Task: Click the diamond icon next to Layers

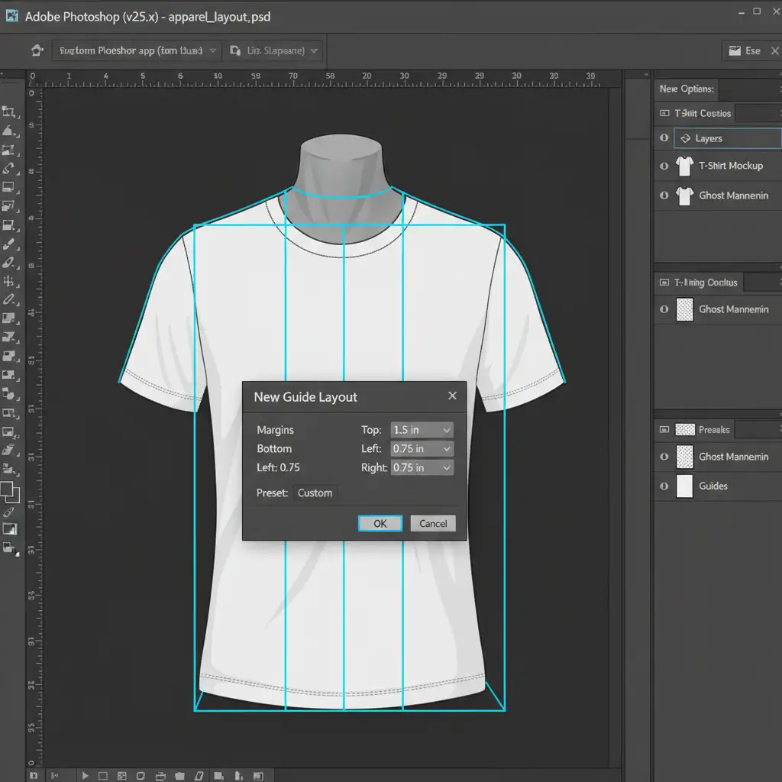Action: coord(683,138)
